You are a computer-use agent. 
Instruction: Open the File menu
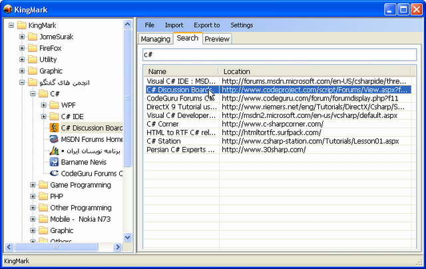tap(149, 25)
